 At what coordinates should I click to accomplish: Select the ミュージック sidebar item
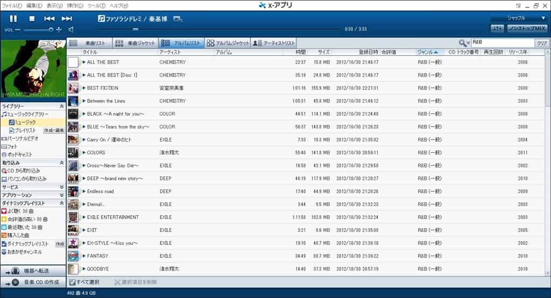tap(33, 122)
